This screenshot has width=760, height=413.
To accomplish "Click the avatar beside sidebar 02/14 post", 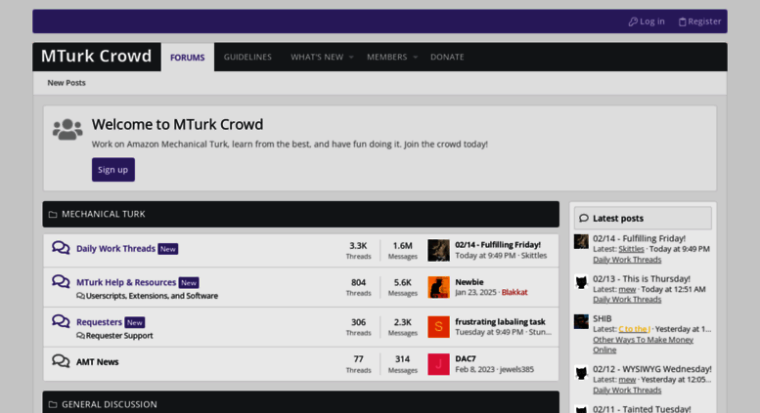I will (581, 241).
